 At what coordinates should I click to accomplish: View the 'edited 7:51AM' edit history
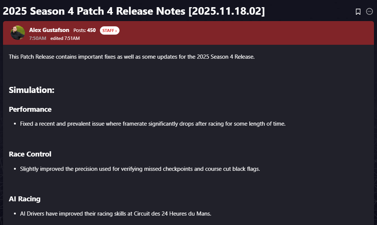[65, 38]
